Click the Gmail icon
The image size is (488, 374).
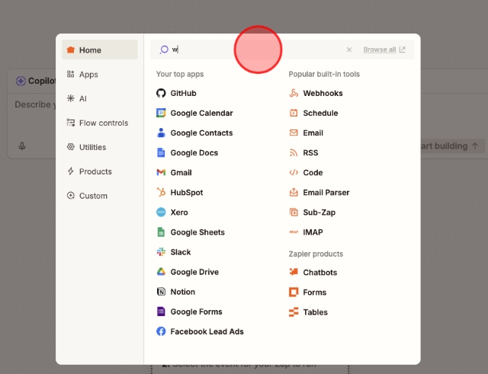161,172
